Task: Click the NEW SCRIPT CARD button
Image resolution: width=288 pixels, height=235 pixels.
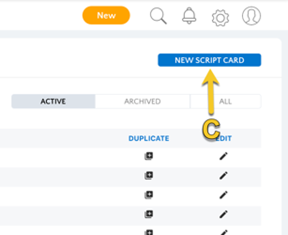Action: (x=209, y=60)
